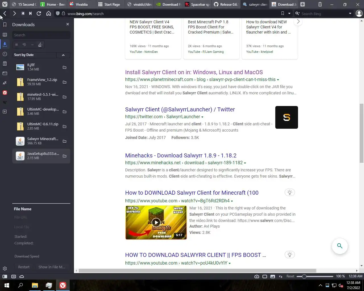Open 'Install Salwyrr Client on' search result

(x=194, y=72)
